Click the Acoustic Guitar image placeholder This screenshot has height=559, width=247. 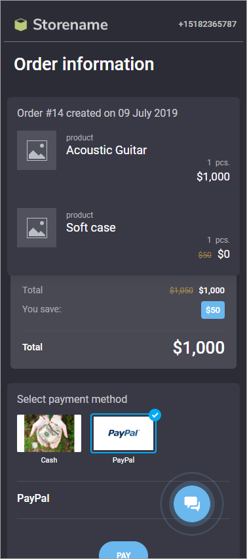(37, 150)
